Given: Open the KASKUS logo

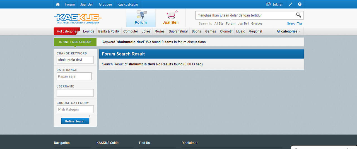Looking at the screenshot, I should click(x=78, y=18).
